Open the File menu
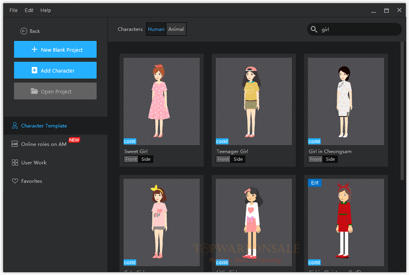This screenshot has width=409, height=275. click(x=14, y=10)
